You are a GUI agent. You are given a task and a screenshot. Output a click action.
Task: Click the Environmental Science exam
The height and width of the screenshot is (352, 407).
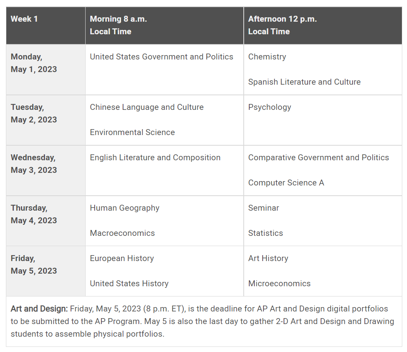132,132
